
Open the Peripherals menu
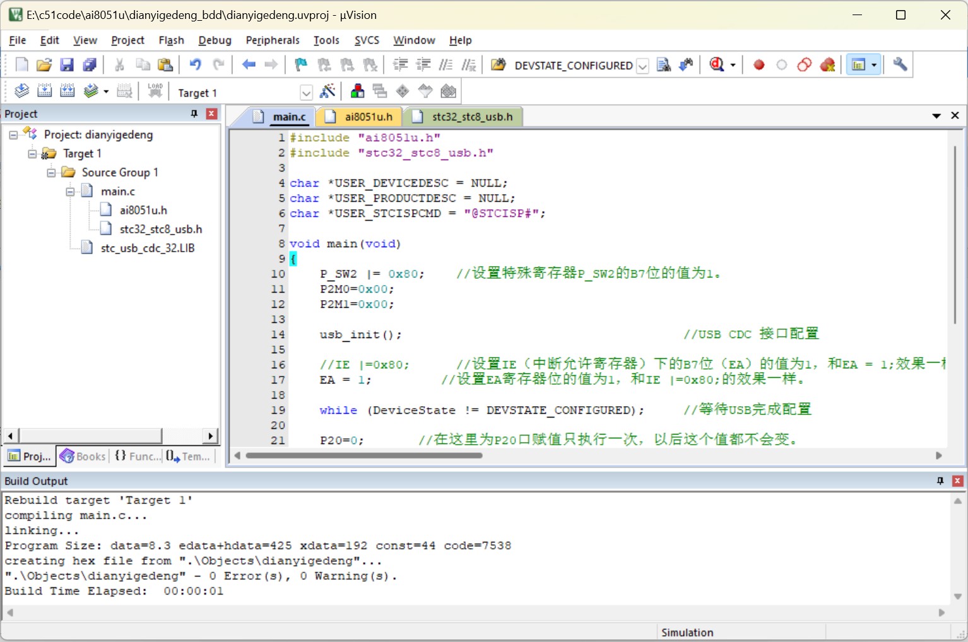(x=273, y=40)
